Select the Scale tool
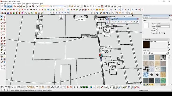172x96 pixels. [x=2, y=44]
